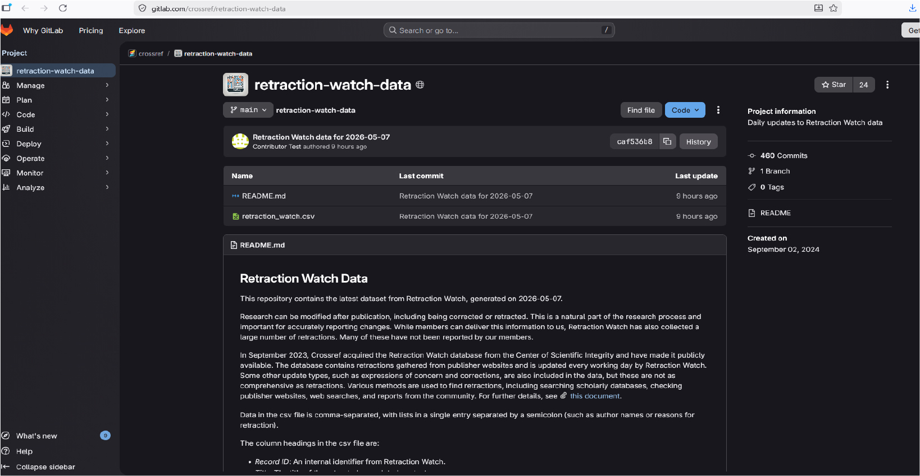Click the Tags icon in project info

(752, 187)
